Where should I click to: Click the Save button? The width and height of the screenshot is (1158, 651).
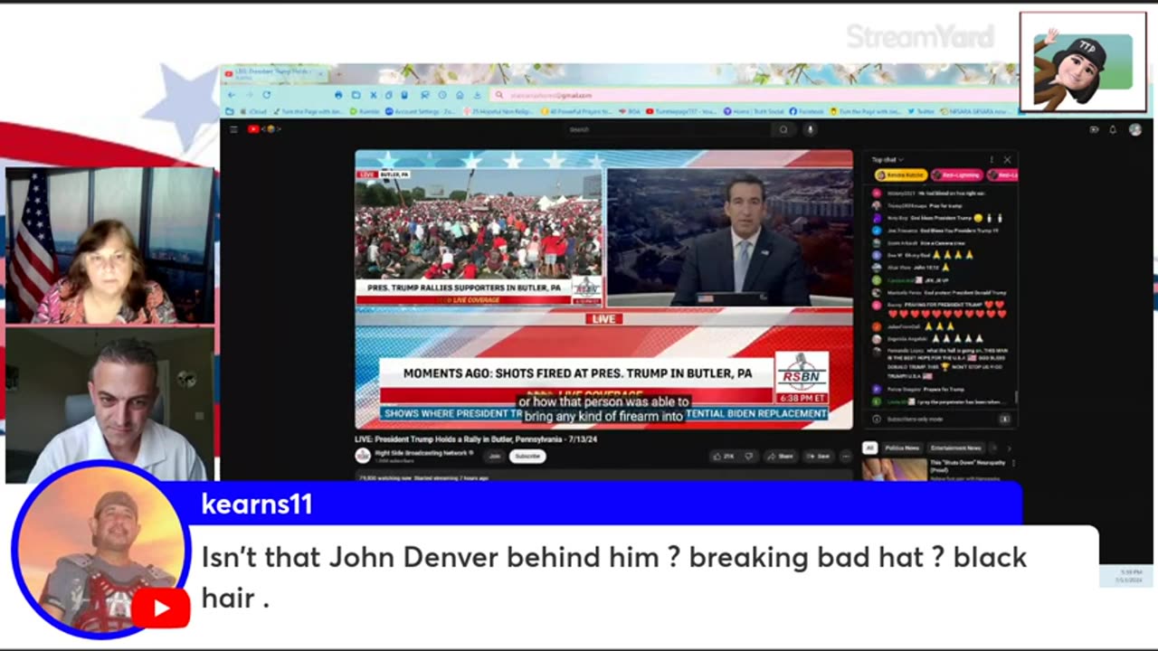pos(819,456)
